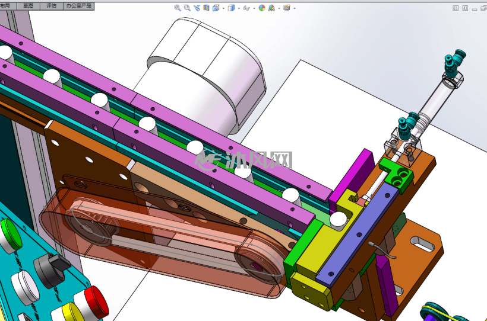This screenshot has height=321, width=487.
Task: Expand the Hide/Show Items dropdown arrow
Action: pyautogui.click(x=254, y=8)
